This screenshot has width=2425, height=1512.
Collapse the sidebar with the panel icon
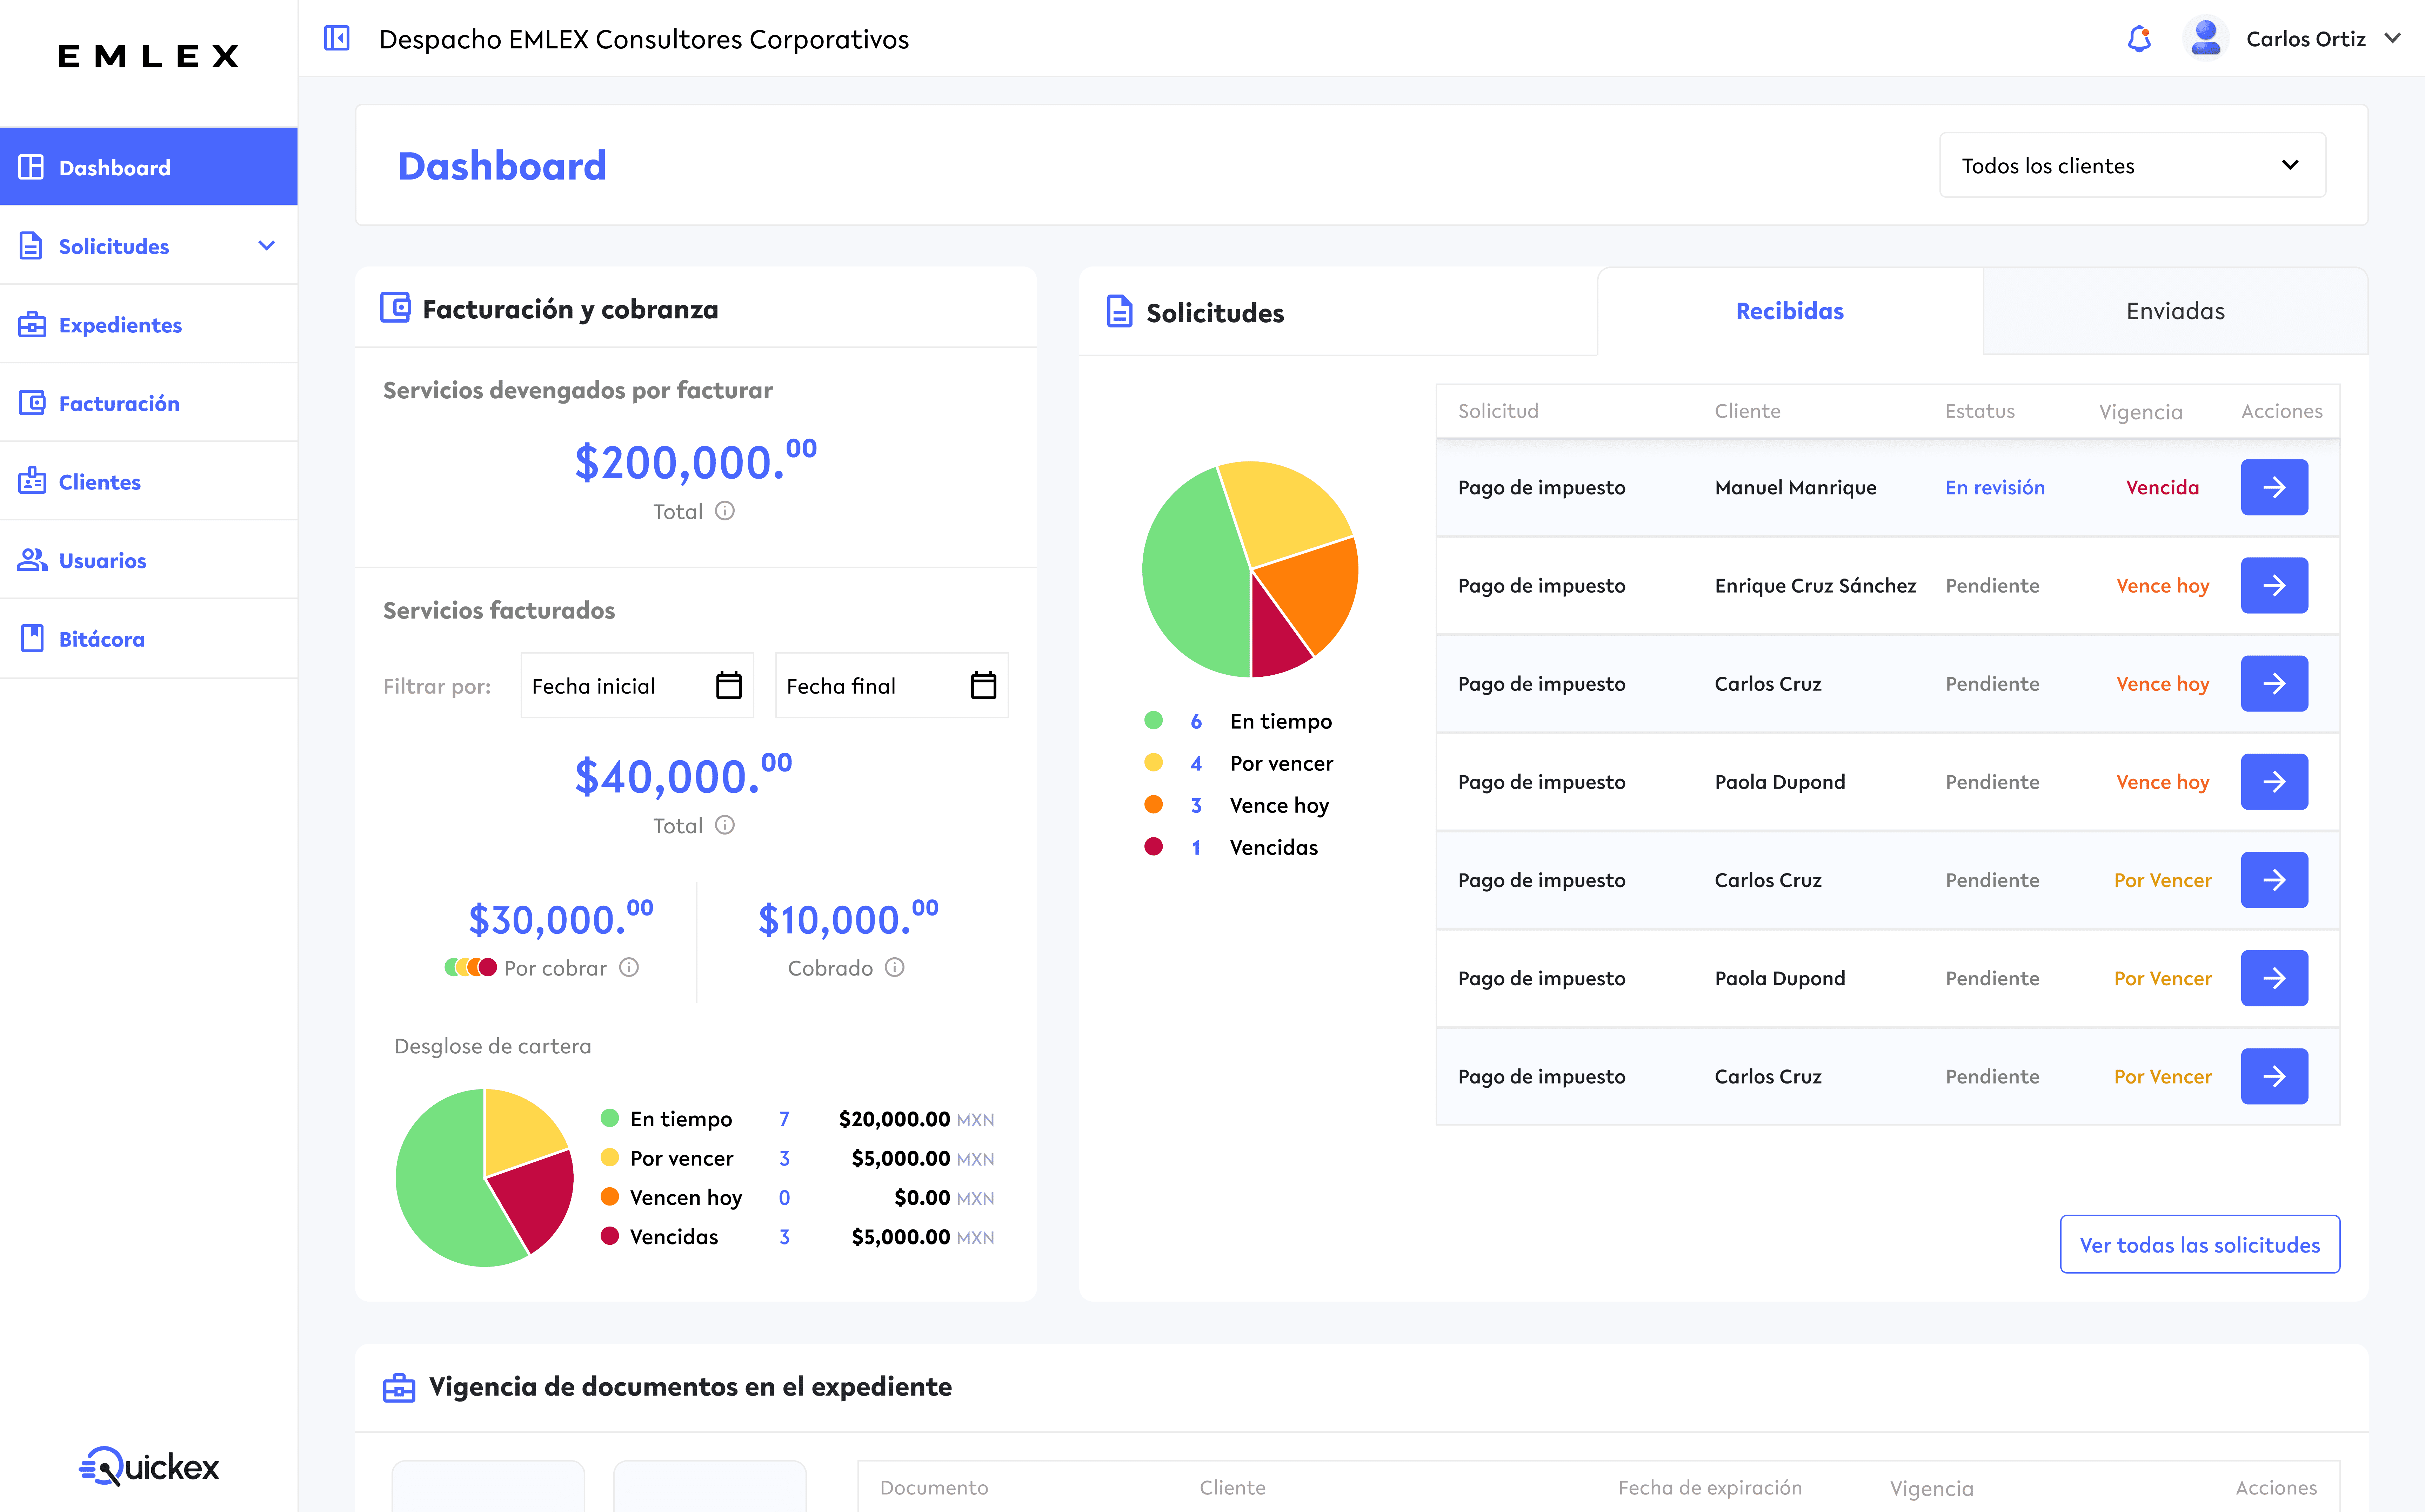coord(337,37)
